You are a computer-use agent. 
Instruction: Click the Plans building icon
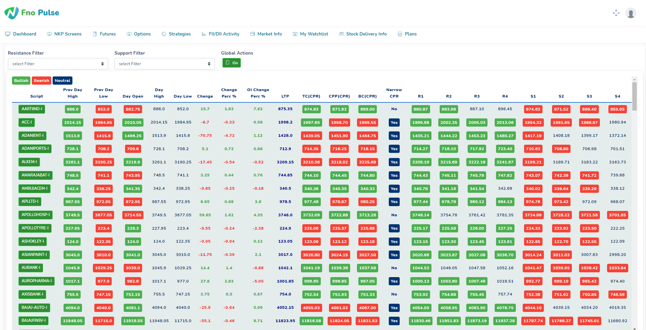click(400, 34)
